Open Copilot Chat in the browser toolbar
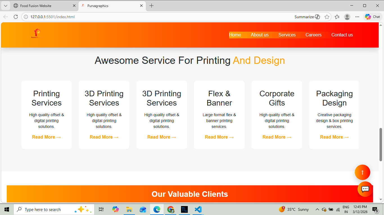Viewport: 384px width, 215px height. [372, 17]
